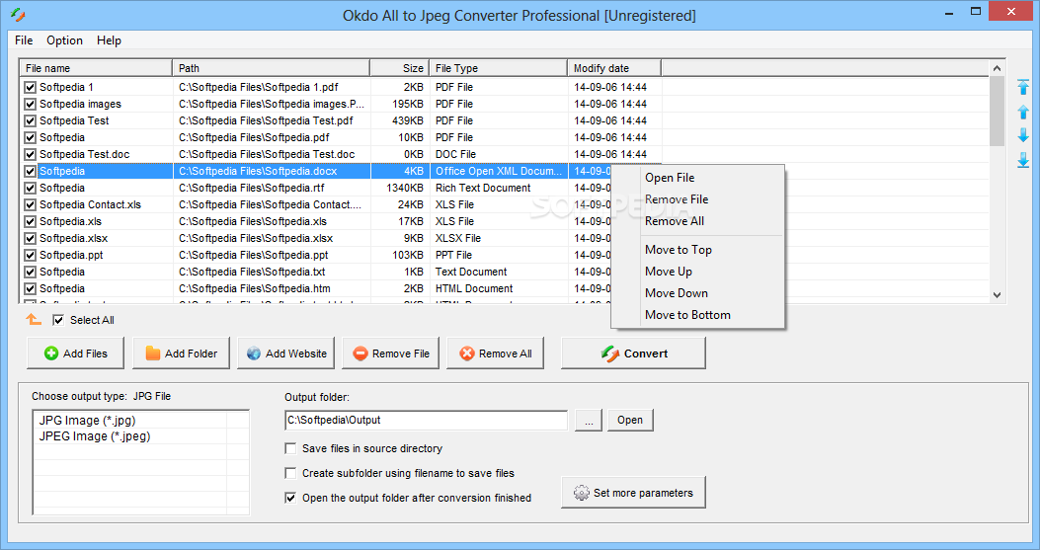Sort by Size column header
This screenshot has height=550, width=1040.
400,68
